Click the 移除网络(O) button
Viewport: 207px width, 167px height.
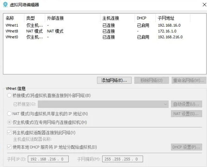pos(151,80)
